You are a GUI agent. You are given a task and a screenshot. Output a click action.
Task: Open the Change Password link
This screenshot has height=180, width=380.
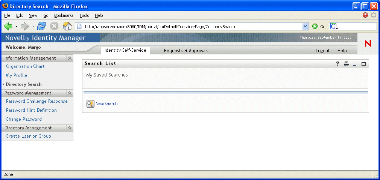point(23,119)
